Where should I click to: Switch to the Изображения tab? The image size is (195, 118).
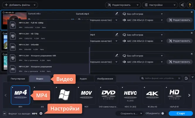click(105, 79)
